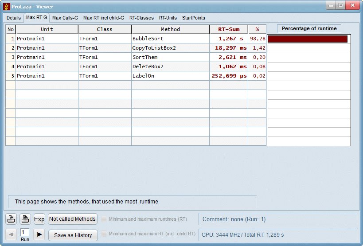Screen dimensions: 363x246
Task: Select the CopyToListBox2 method row
Action: click(170, 48)
